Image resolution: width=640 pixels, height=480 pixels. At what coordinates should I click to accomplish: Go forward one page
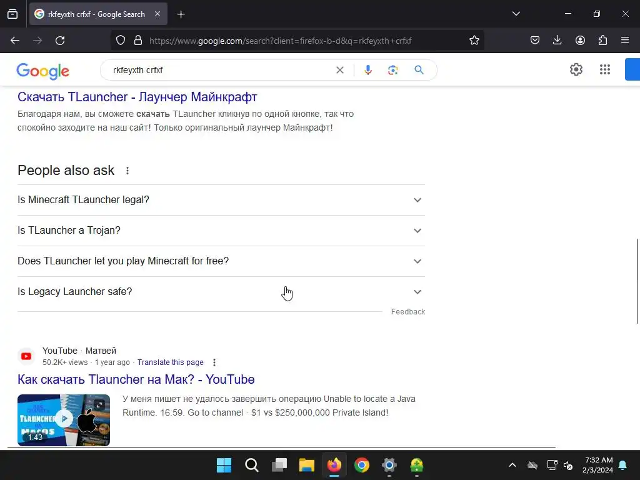point(37,41)
